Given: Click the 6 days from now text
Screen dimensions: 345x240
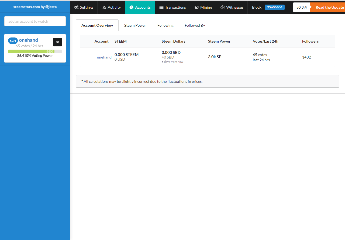Looking at the screenshot, I should (172, 62).
